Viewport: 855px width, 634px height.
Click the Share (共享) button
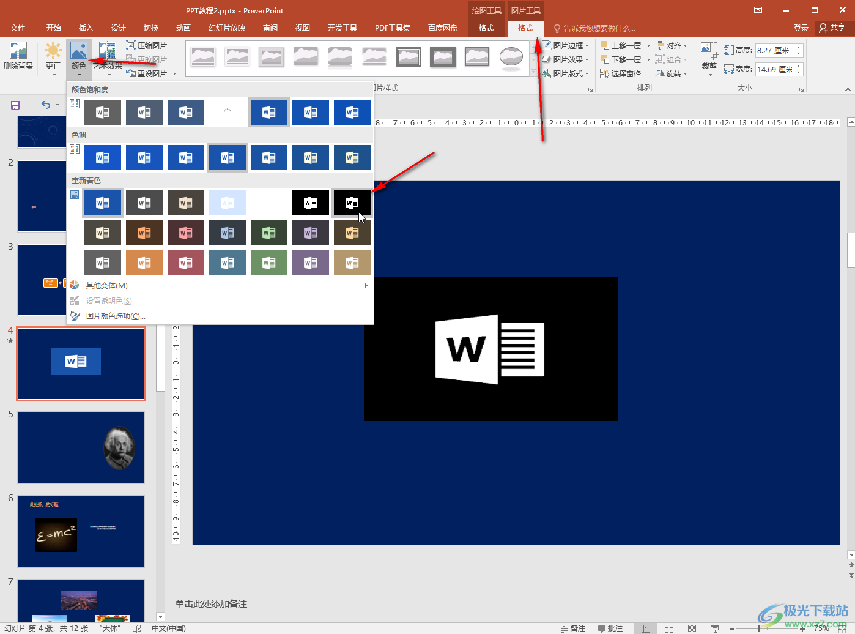[833, 28]
